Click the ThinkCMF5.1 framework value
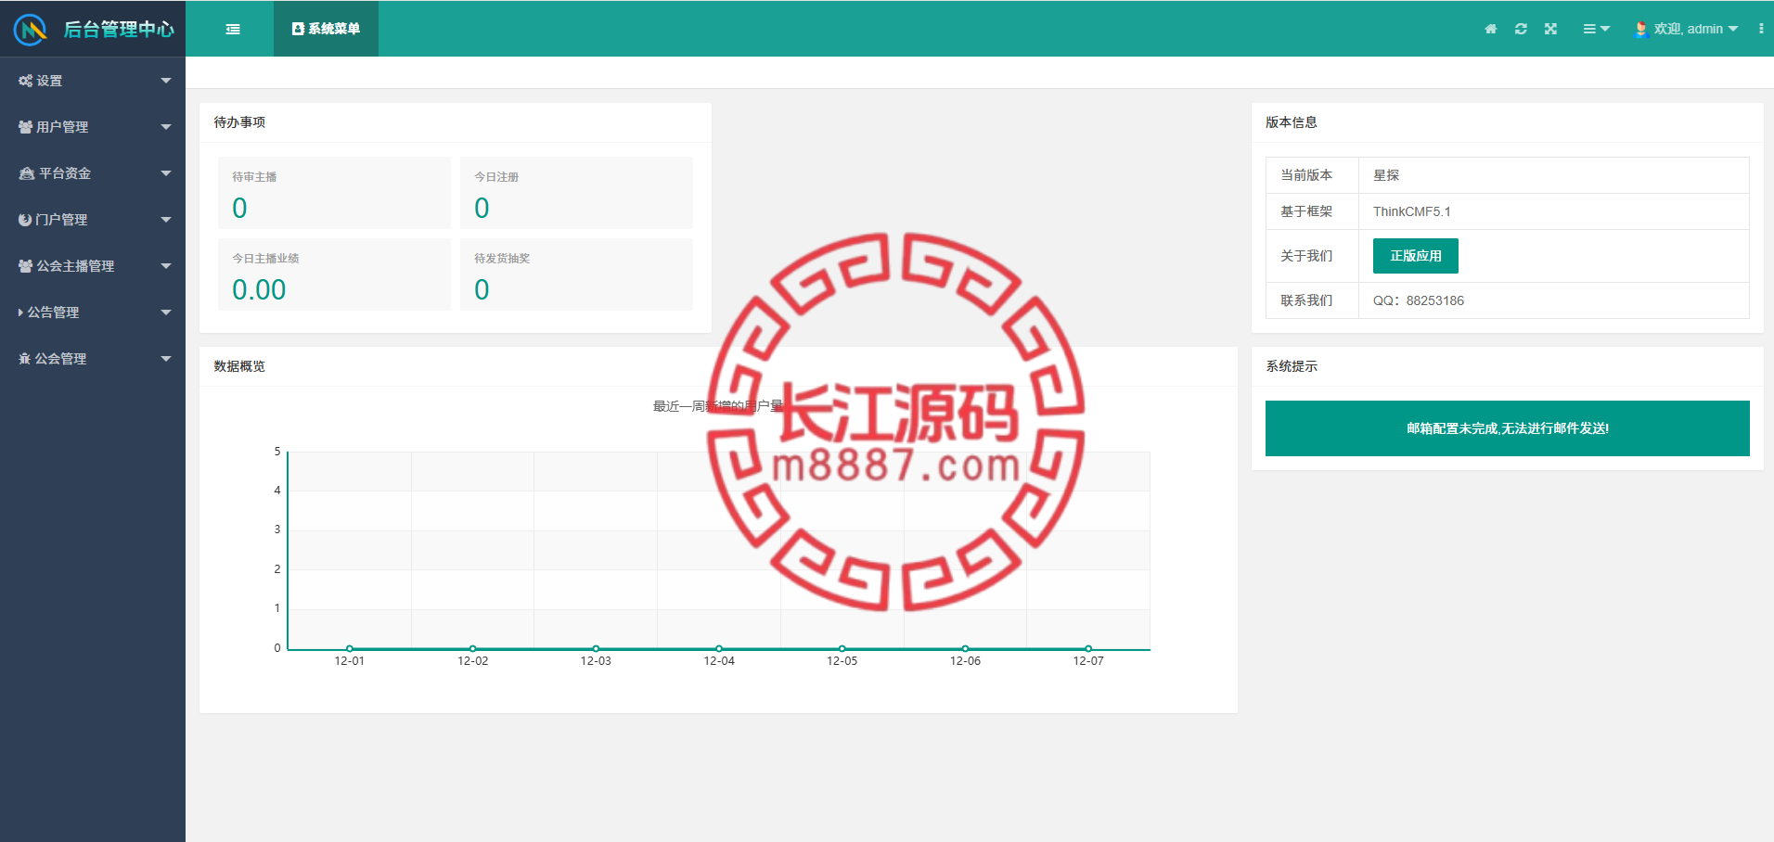The width and height of the screenshot is (1774, 842). (x=1412, y=211)
